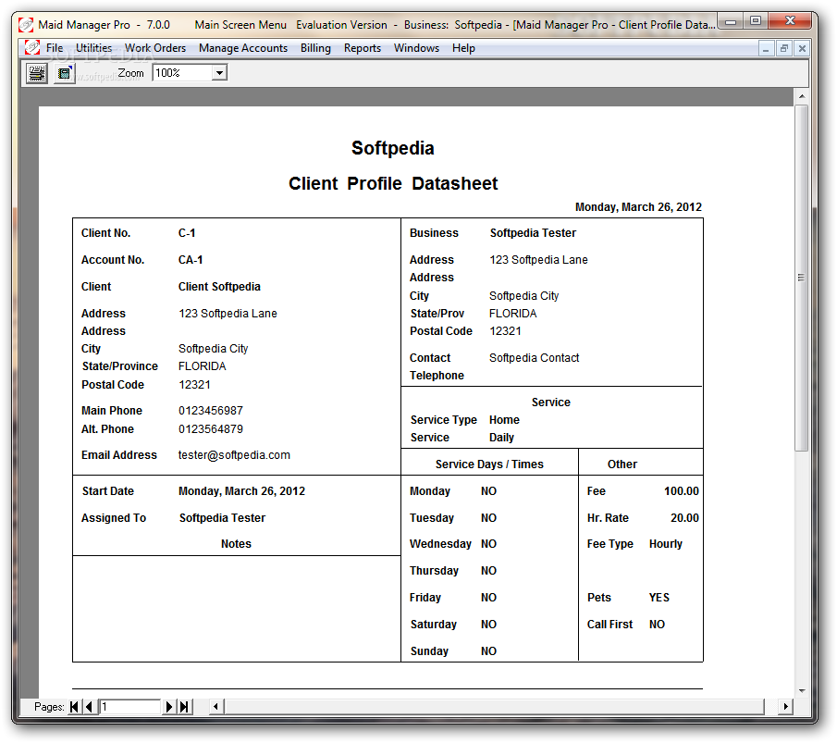
Task: Click the 'Softpedia' report title
Action: pyautogui.click(x=393, y=148)
